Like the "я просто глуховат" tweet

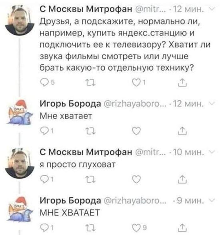[136, 179]
